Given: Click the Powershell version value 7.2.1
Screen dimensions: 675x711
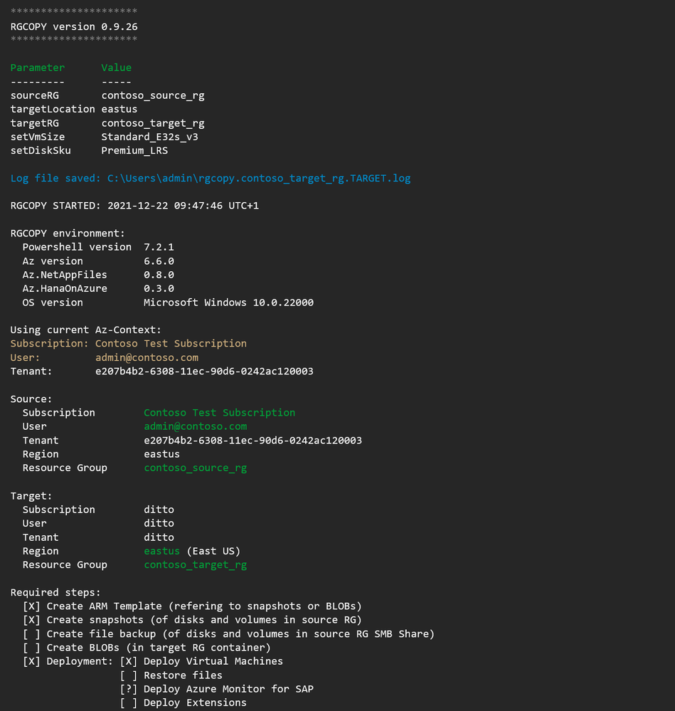Looking at the screenshot, I should pyautogui.click(x=159, y=247).
